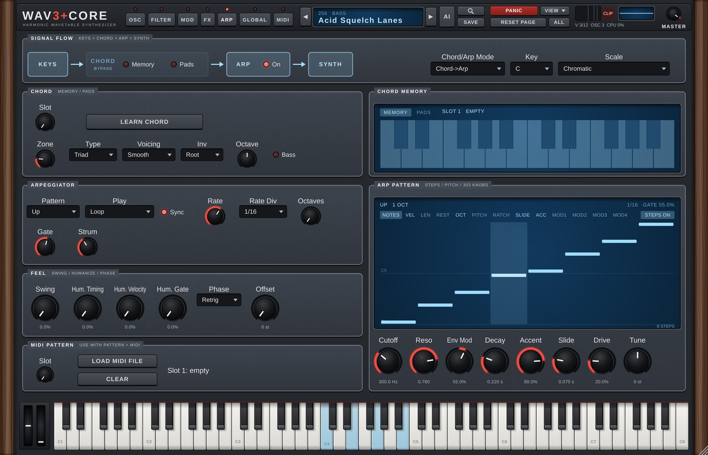This screenshot has width=708, height=455.
Task: Enable the Bass chord option
Action: pos(284,155)
